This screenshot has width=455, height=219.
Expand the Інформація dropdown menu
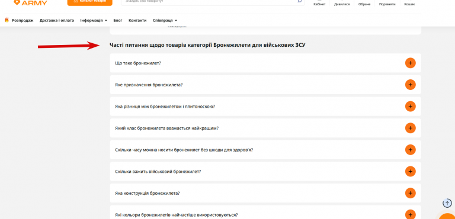(x=94, y=20)
